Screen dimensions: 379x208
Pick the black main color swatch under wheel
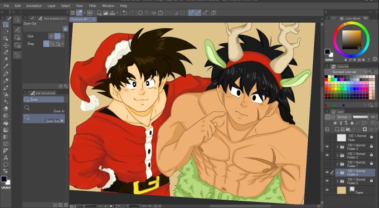(x=327, y=52)
